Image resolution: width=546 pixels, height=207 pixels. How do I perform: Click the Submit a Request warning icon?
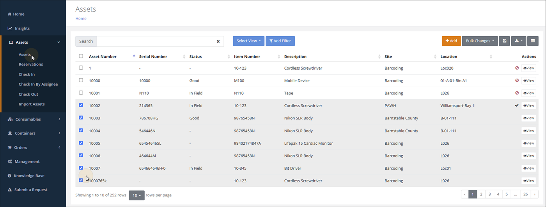point(10,190)
